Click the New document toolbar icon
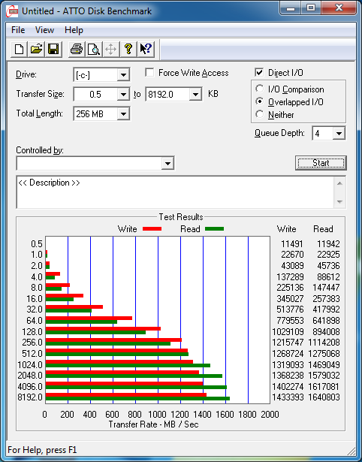This screenshot has width=362, height=462. coord(19,50)
